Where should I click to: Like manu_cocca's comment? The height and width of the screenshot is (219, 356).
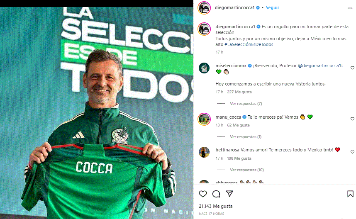[x=352, y=119]
